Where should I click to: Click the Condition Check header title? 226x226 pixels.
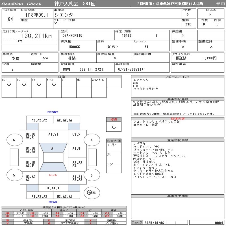21,4
